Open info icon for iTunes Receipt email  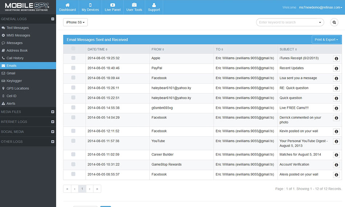pos(336,58)
